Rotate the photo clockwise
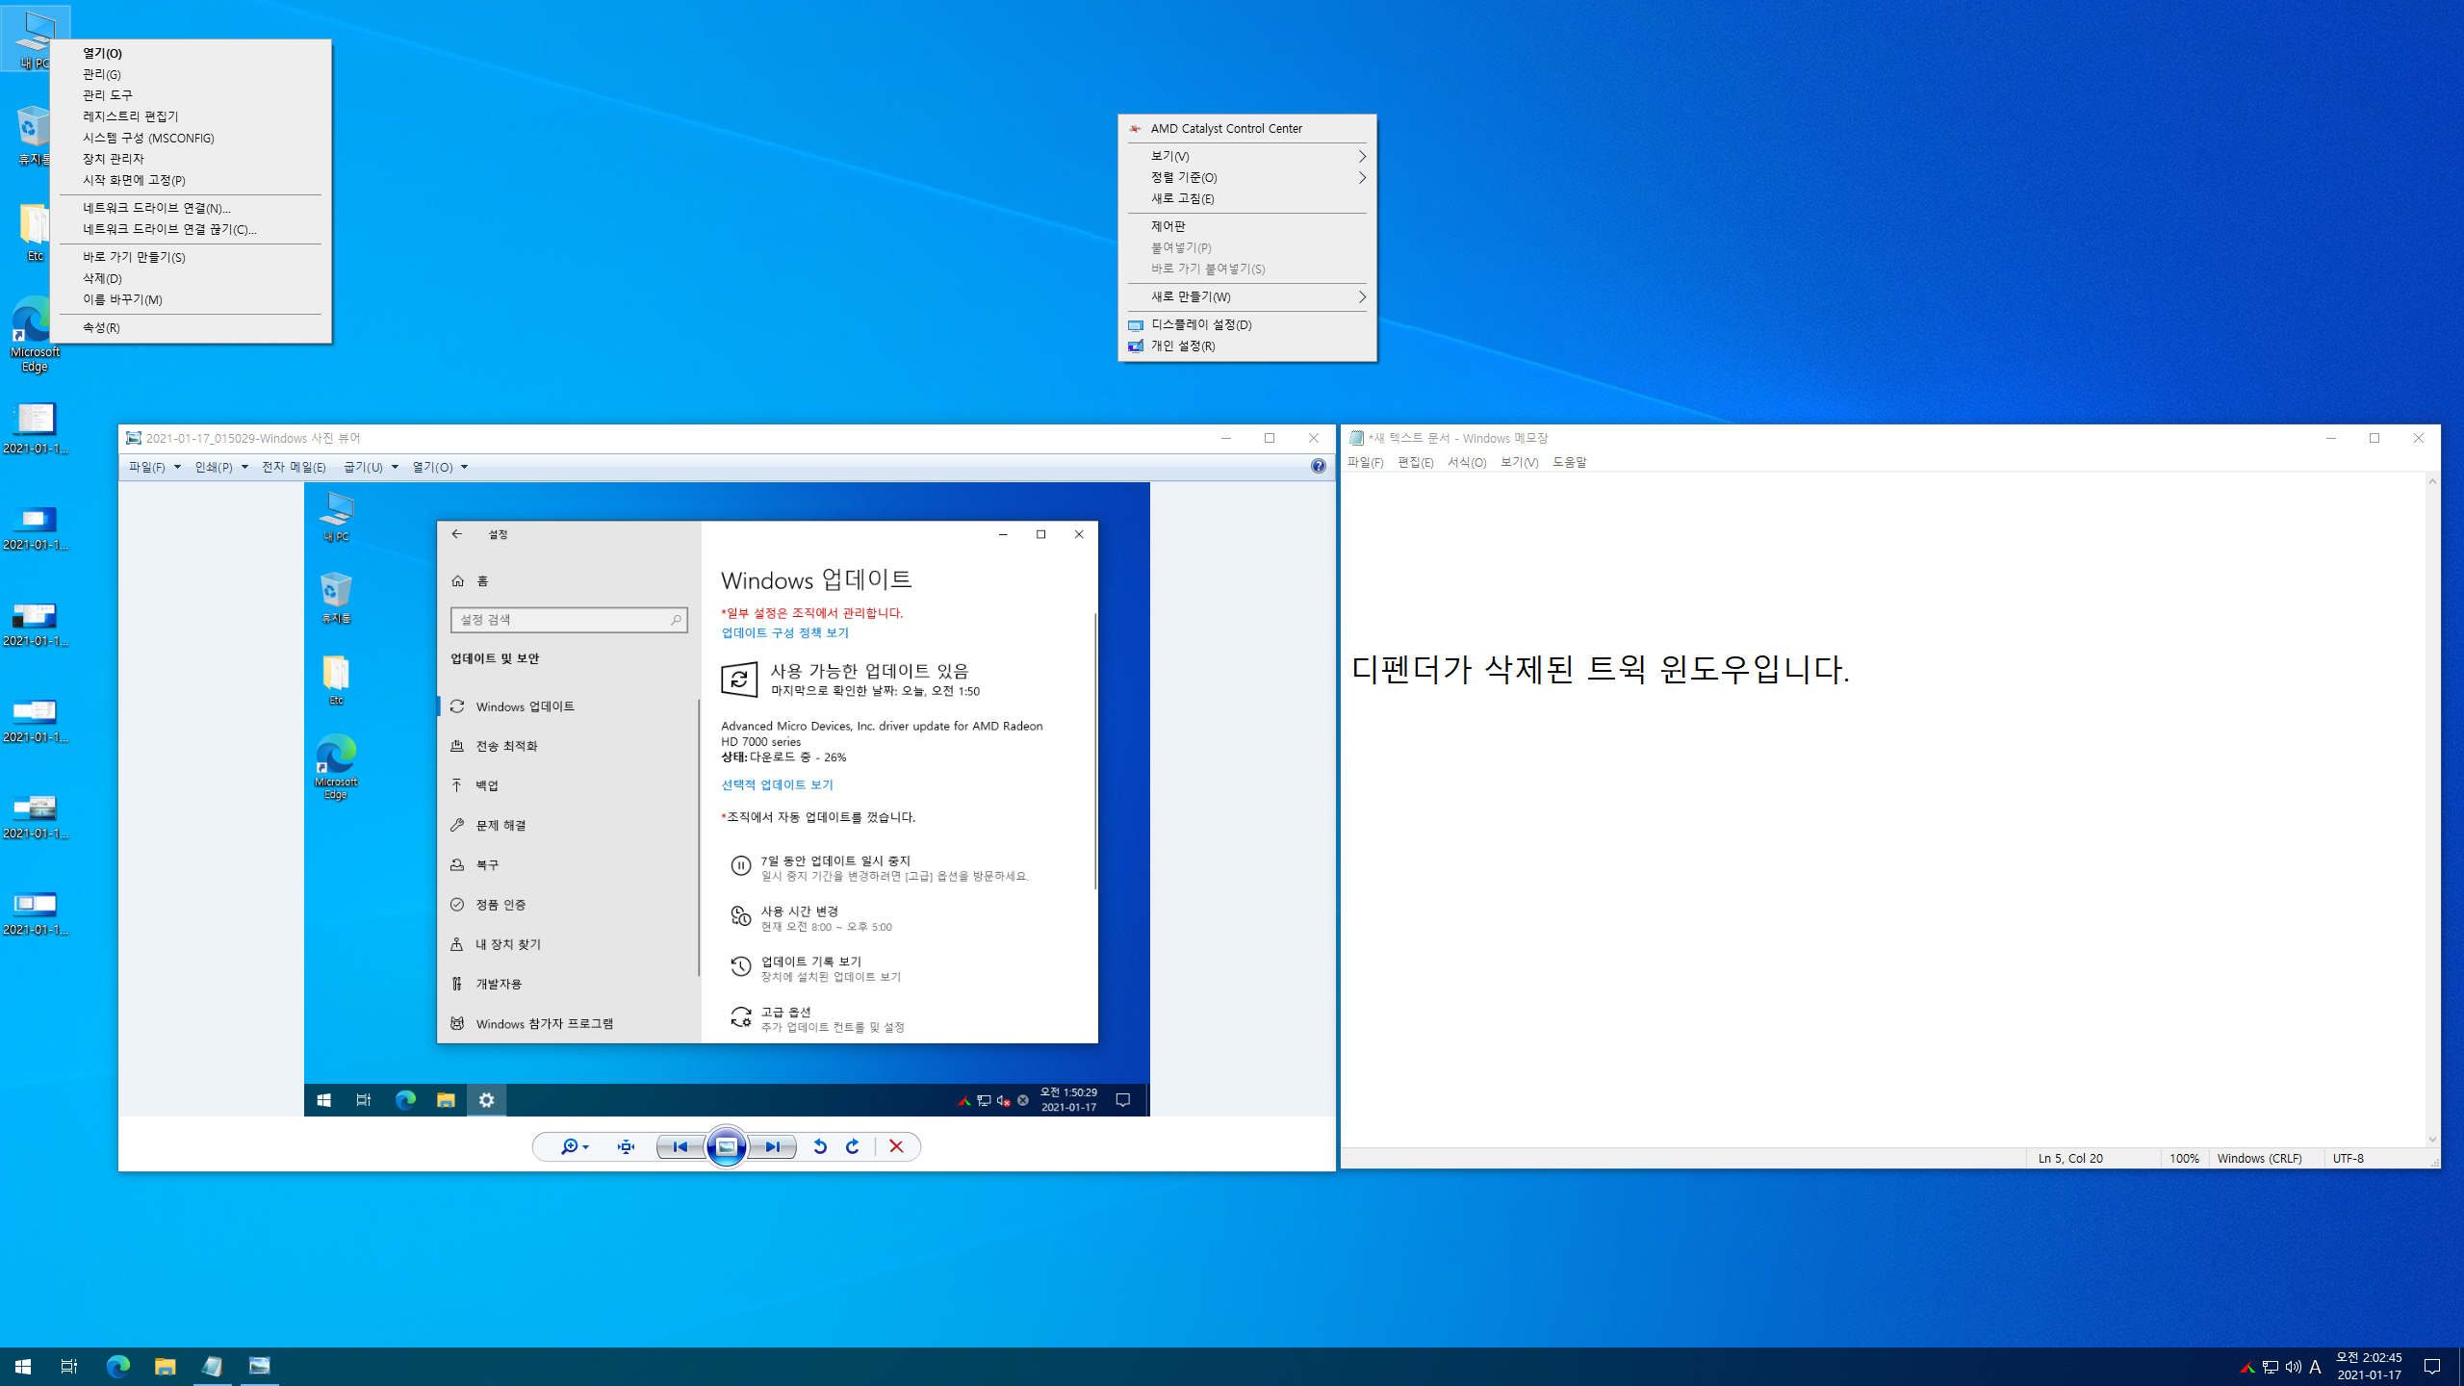 pyautogui.click(x=853, y=1146)
